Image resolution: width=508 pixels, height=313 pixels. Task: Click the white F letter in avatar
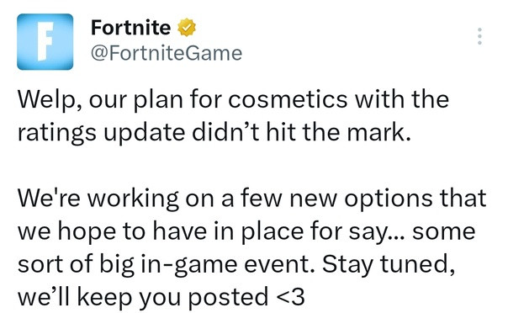tap(45, 42)
